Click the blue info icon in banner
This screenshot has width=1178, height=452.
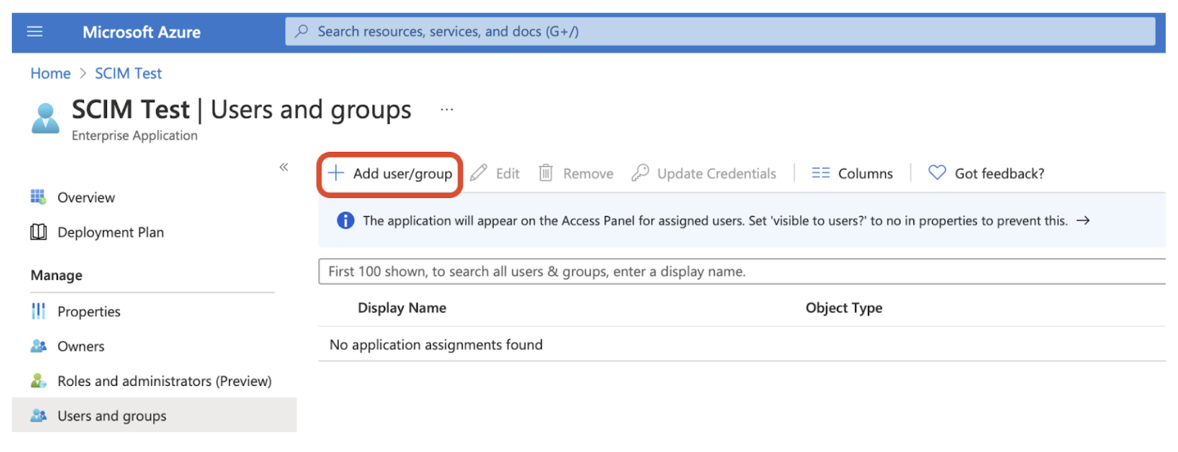click(346, 220)
